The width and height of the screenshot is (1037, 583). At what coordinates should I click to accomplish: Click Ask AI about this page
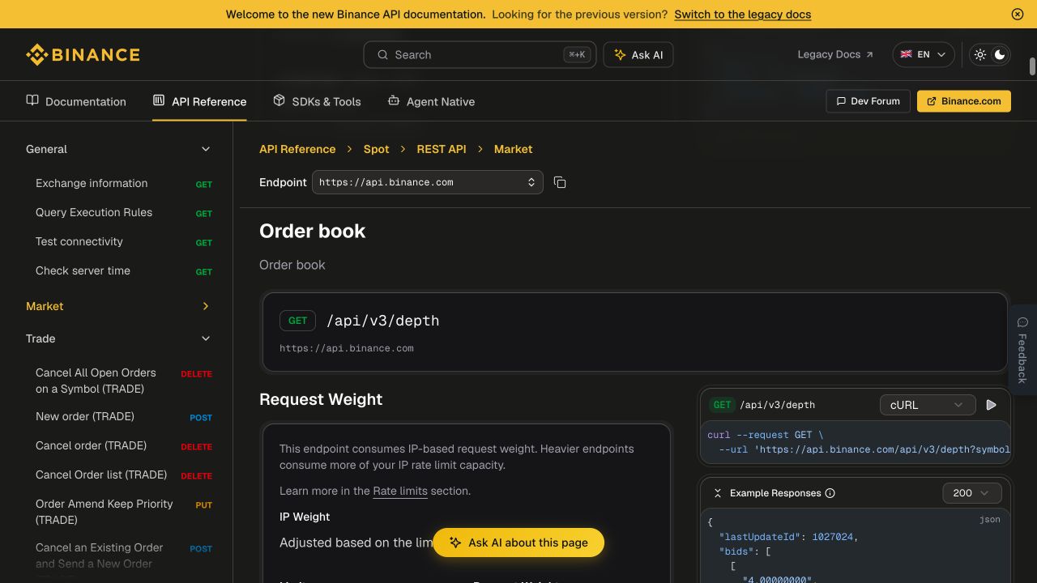point(518,543)
